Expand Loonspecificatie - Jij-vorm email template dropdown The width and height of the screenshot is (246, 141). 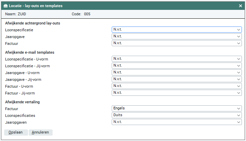(176, 66)
